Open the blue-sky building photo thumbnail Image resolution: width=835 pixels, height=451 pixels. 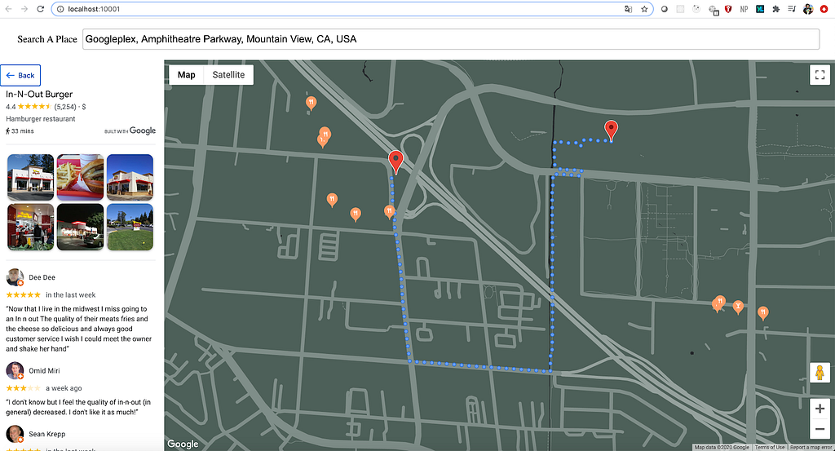tap(130, 177)
